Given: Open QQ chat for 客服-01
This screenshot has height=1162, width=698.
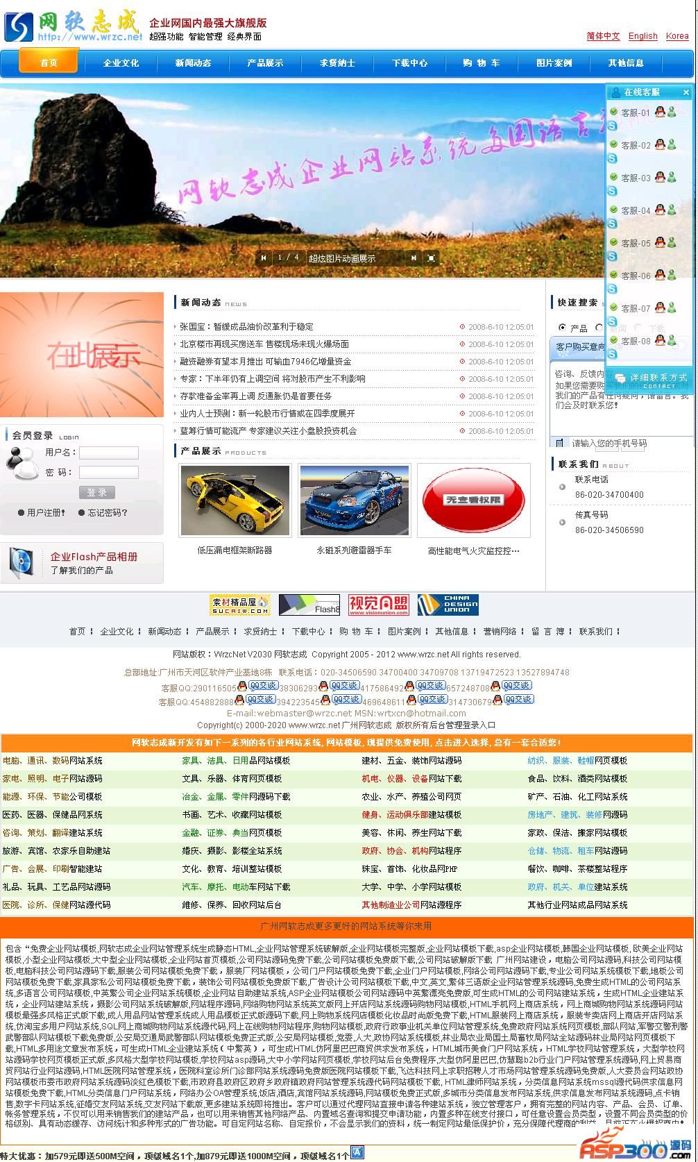Looking at the screenshot, I should (x=660, y=112).
